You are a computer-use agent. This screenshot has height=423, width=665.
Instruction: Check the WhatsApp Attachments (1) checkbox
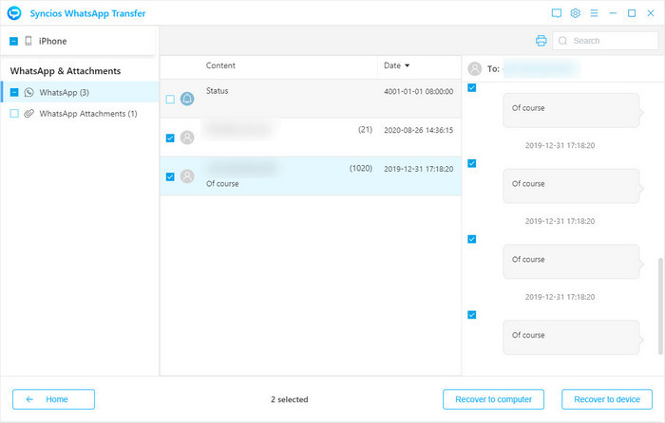tap(14, 114)
